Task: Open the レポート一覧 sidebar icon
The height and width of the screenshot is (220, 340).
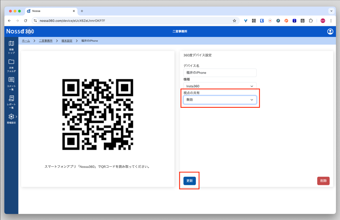Action: [x=11, y=102]
